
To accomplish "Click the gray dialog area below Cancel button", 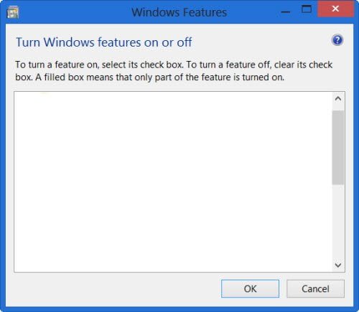I will point(315,302).
